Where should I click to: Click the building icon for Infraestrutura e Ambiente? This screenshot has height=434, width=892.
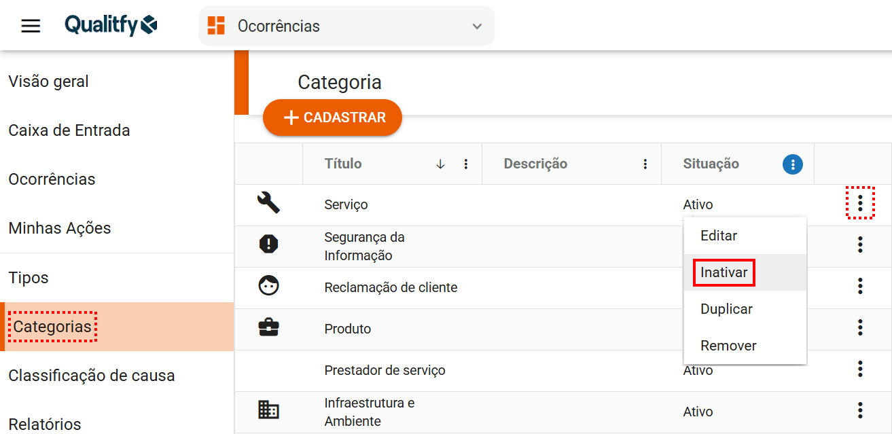(268, 410)
